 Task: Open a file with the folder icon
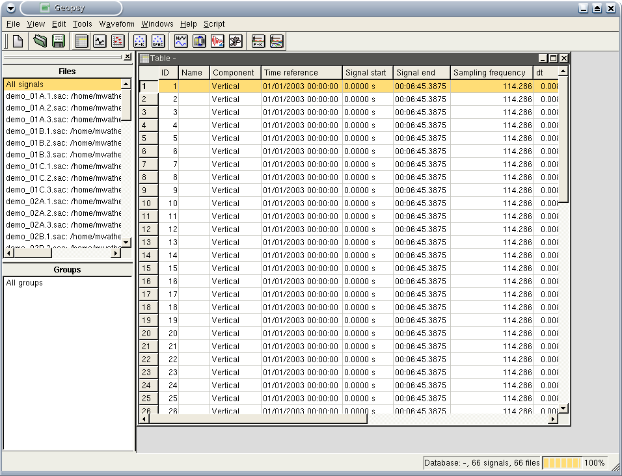(40, 41)
